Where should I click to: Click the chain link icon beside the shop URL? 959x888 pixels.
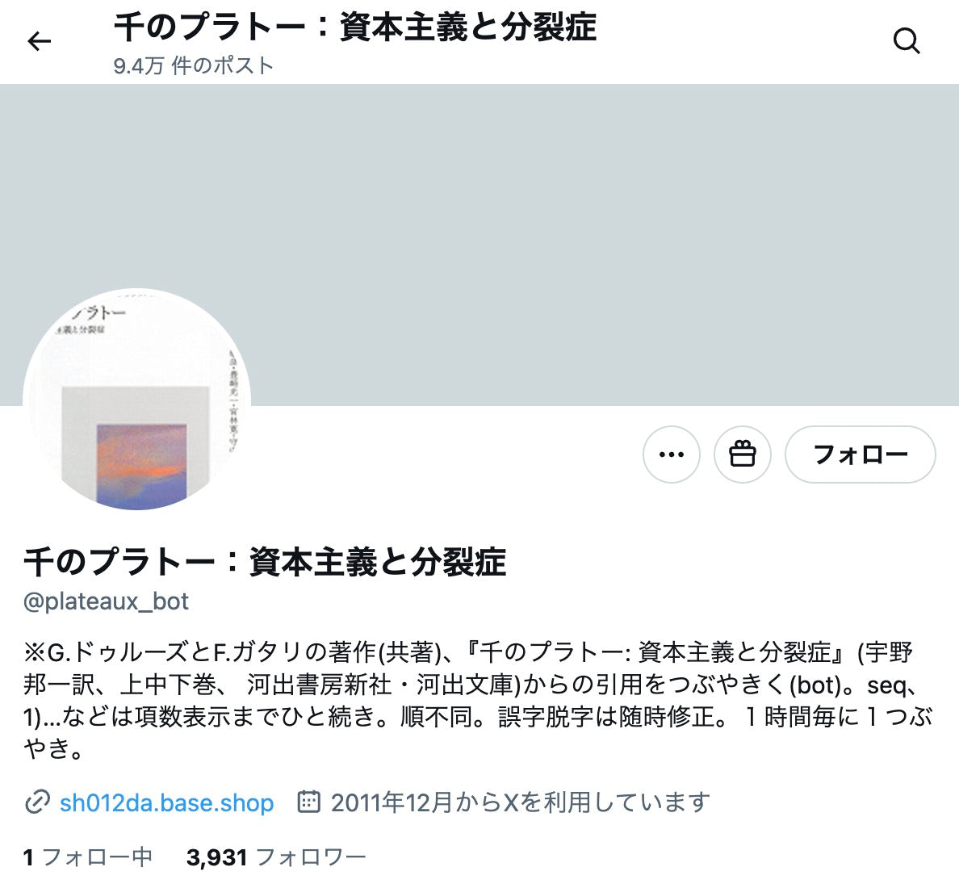coord(36,802)
